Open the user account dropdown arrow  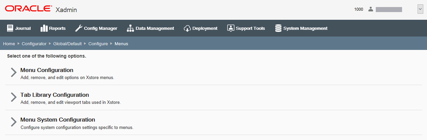(x=420, y=9)
